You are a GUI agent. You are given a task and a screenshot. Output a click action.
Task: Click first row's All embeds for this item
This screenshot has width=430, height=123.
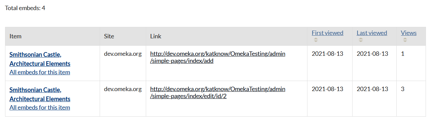(40, 72)
